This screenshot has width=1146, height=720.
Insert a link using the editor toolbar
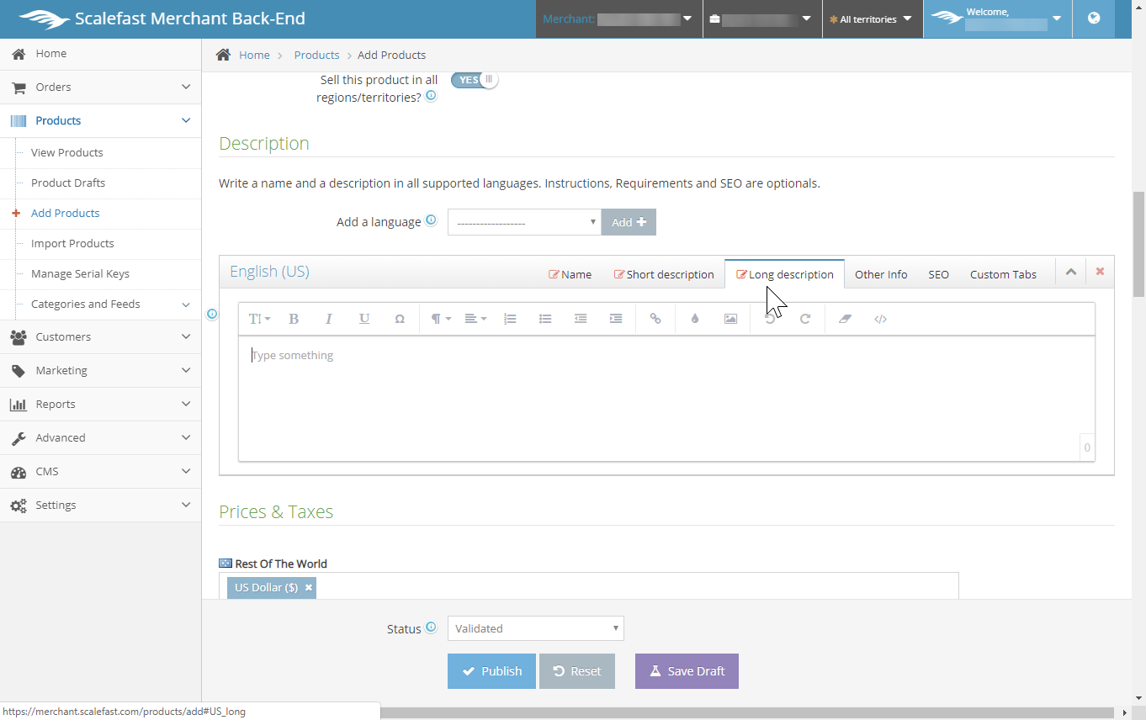click(655, 319)
